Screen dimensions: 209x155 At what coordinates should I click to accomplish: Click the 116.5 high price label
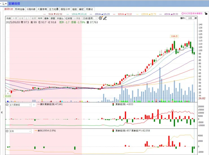click(174, 36)
